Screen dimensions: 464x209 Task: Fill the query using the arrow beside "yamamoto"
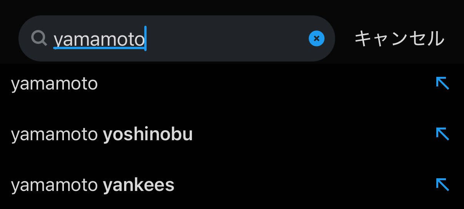442,83
